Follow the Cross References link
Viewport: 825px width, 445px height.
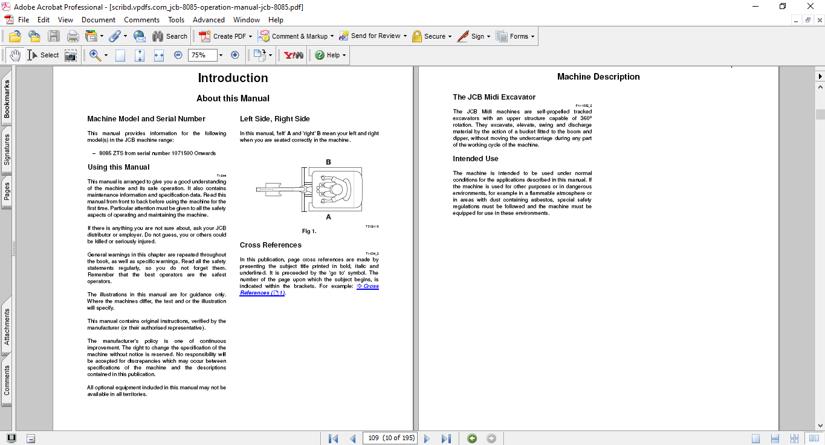pos(370,286)
